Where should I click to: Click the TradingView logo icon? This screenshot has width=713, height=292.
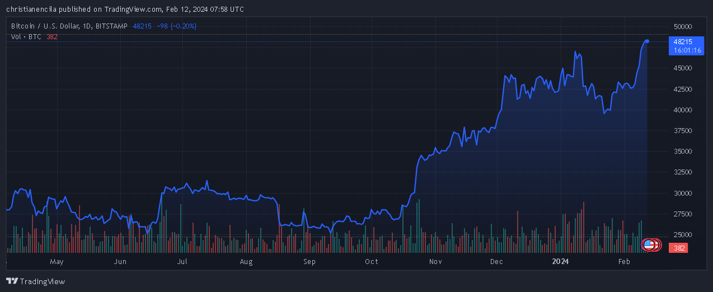click(12, 281)
